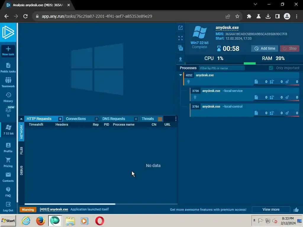The width and height of the screenshot is (303, 227).
Task: Open Teamwork section
Action: tap(8, 82)
